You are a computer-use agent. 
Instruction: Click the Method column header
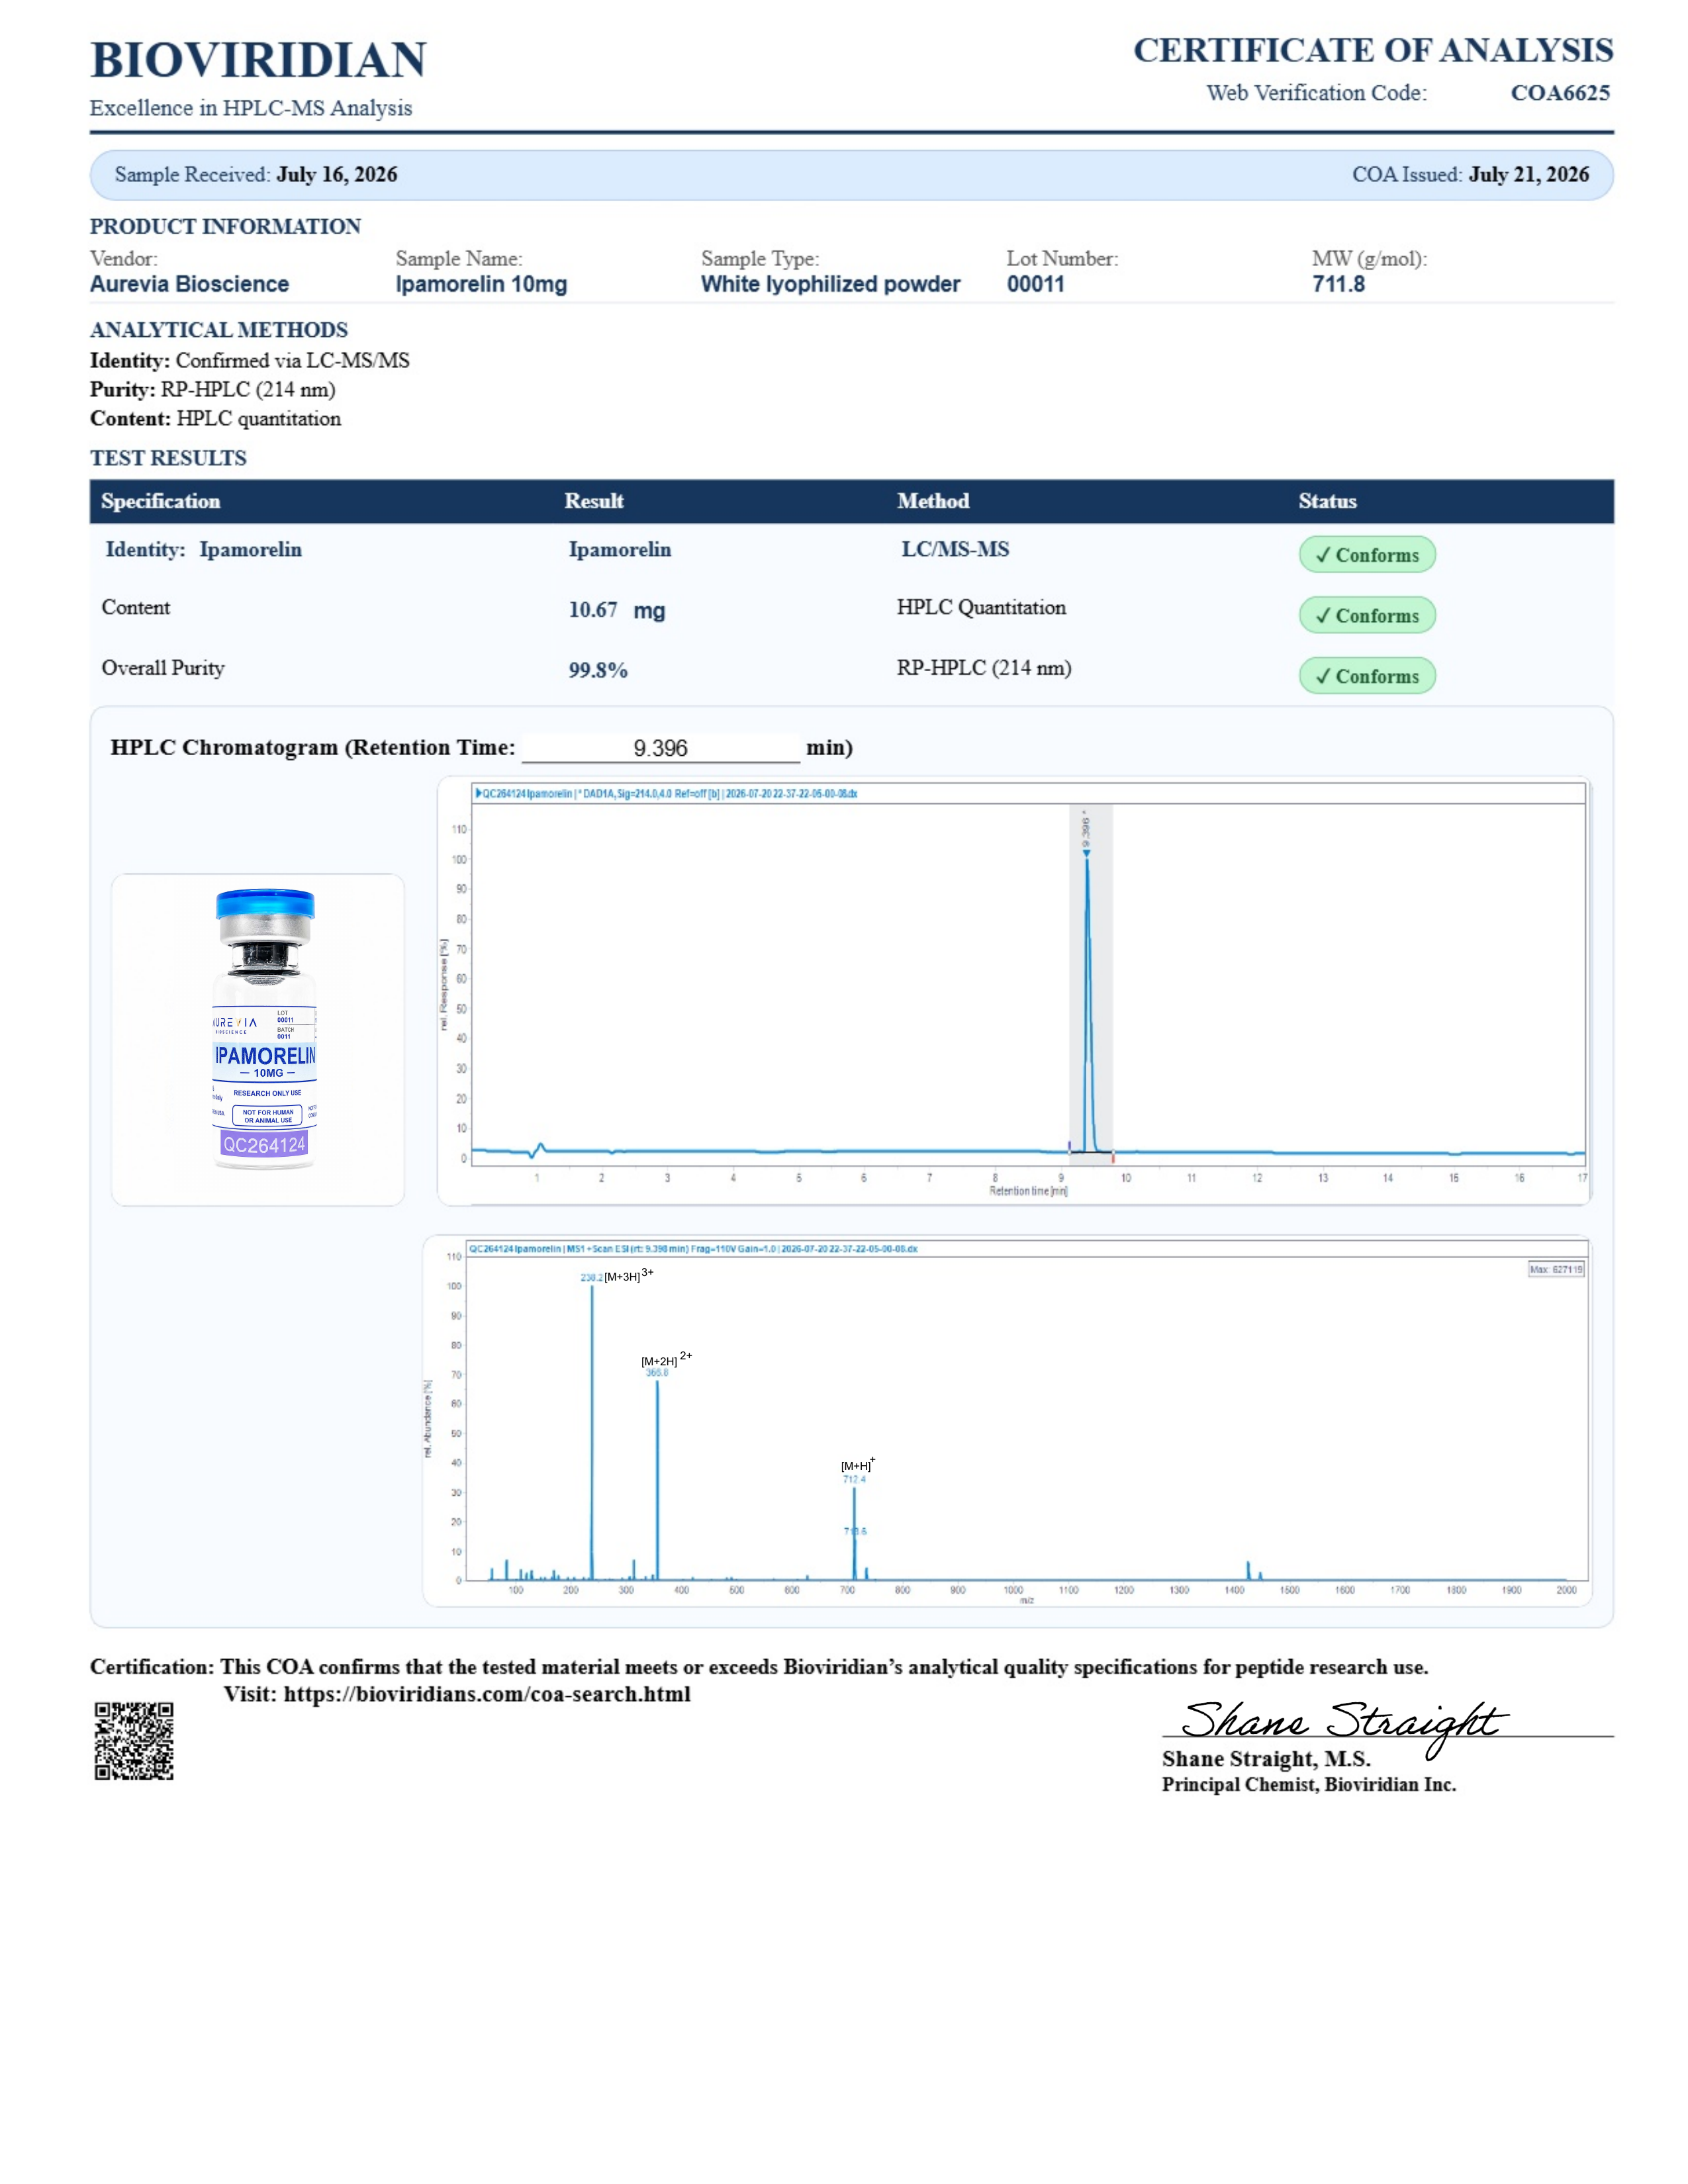[933, 501]
